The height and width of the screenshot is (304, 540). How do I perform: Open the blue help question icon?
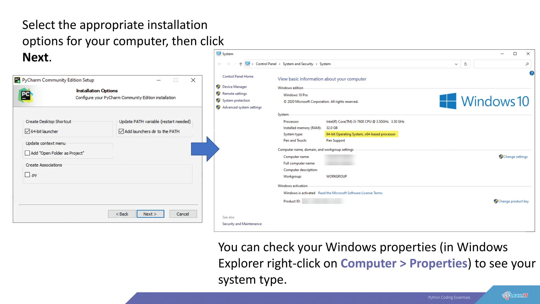[x=532, y=73]
